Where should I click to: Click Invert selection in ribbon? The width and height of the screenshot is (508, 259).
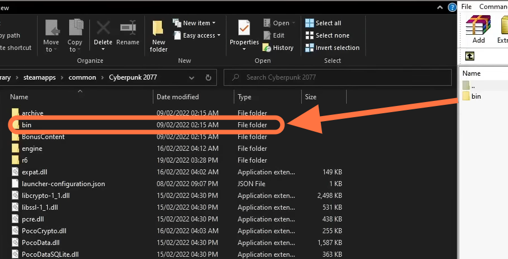(x=333, y=48)
